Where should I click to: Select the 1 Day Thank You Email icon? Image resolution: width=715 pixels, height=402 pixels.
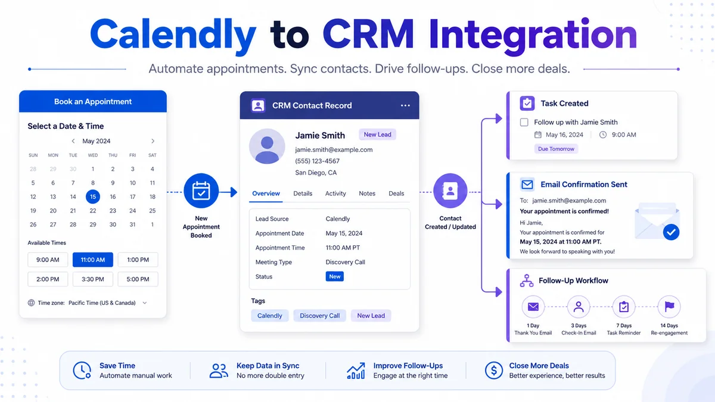click(x=533, y=307)
